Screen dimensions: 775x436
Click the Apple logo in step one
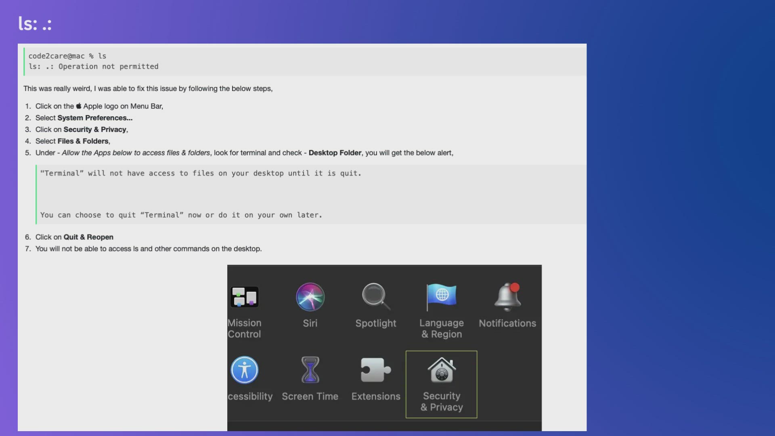[x=79, y=106]
